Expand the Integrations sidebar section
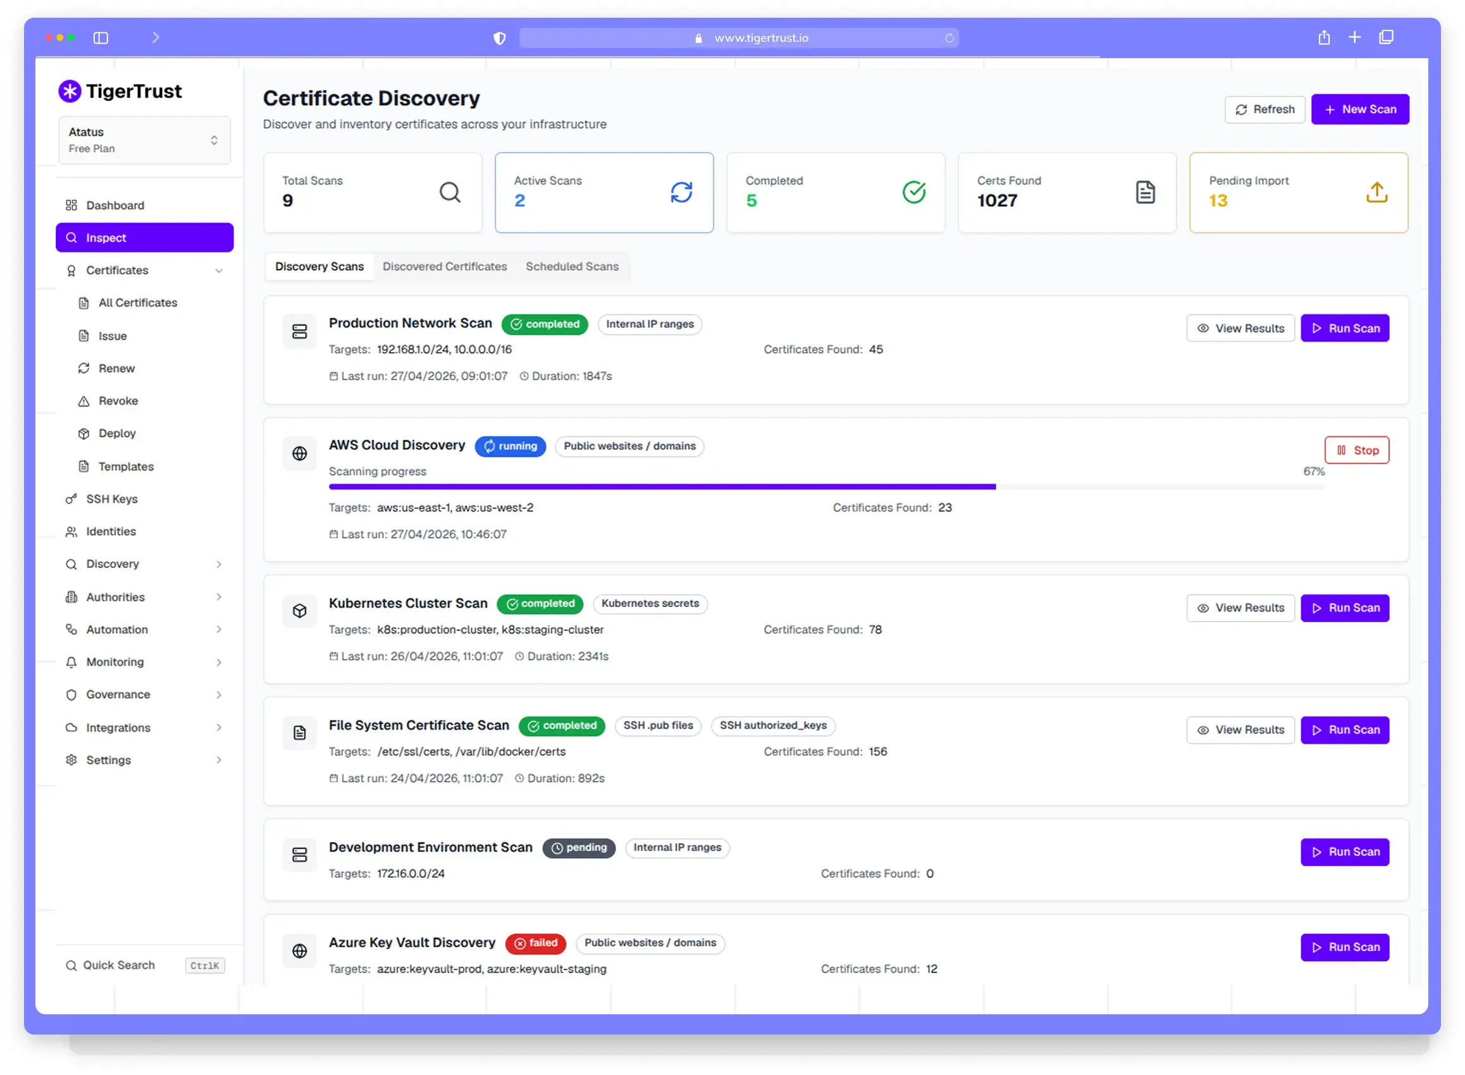Screen dimensions: 1465x1075 pyautogui.click(x=144, y=727)
